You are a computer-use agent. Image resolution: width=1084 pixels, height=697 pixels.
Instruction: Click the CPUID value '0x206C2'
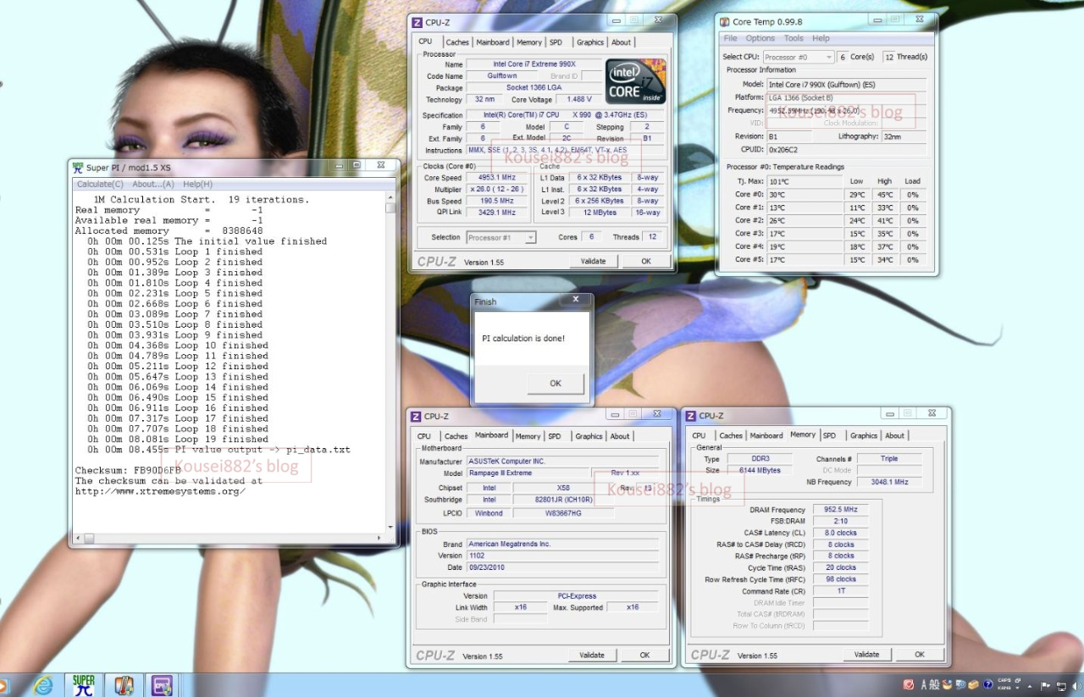click(846, 148)
